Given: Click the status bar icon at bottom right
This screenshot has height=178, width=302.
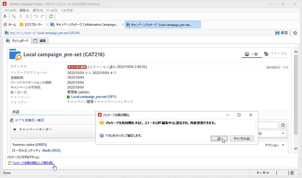Looking at the screenshot, I should pos(292,173).
